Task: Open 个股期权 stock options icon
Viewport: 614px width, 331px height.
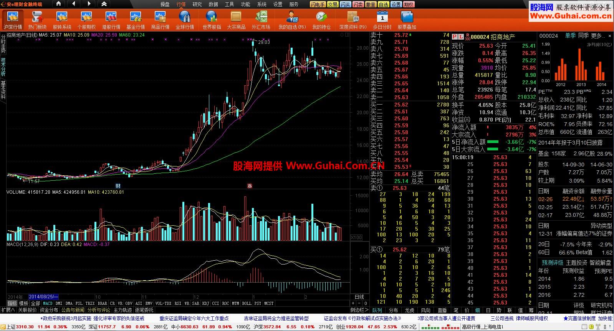Action: (x=86, y=20)
